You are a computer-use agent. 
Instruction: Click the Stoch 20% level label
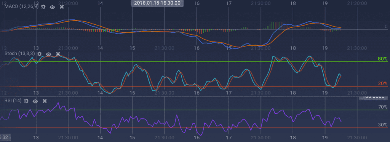tap(382, 84)
